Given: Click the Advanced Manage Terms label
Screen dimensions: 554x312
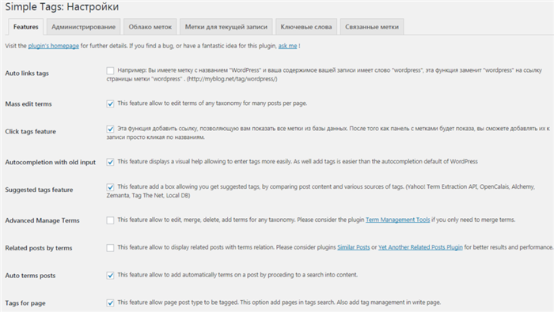Looking at the screenshot, I should [42, 220].
